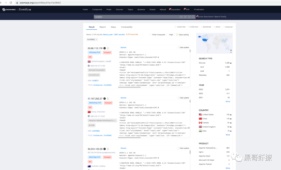281x170 pixels.
Task: Click the middle bracket icon in search bar
Action: pos(185,17)
